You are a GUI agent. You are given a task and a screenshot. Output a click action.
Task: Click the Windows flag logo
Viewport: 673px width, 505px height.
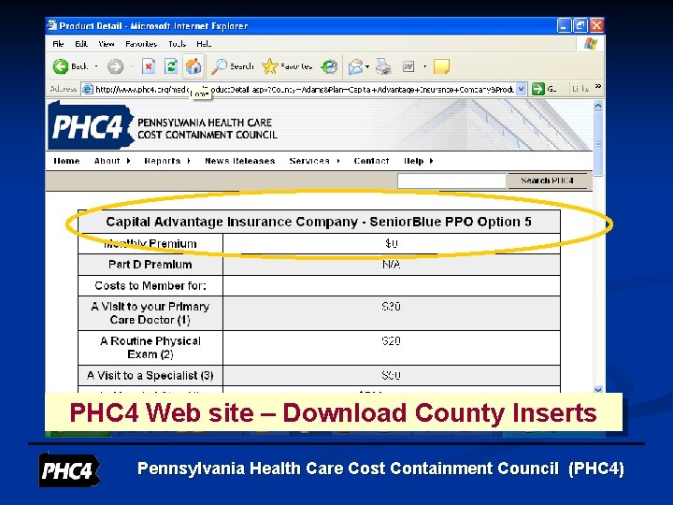coord(591,44)
